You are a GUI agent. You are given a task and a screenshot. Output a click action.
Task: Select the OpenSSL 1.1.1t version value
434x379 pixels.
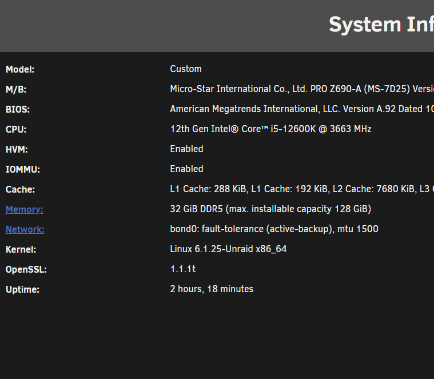[183, 269]
